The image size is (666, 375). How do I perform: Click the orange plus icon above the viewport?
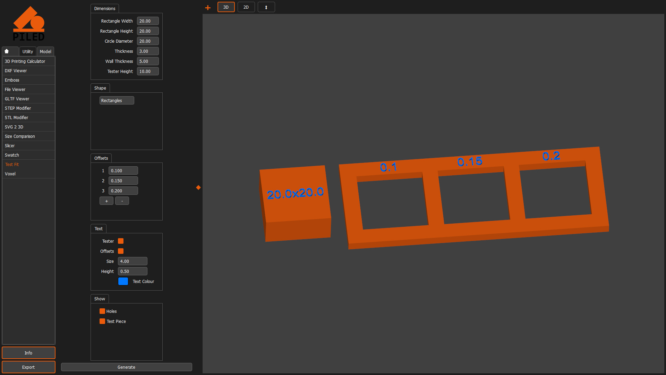point(207,7)
